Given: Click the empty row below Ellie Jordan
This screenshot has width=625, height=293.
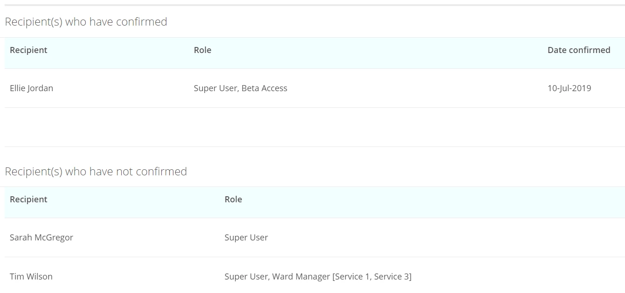Looking at the screenshot, I should pos(312,127).
